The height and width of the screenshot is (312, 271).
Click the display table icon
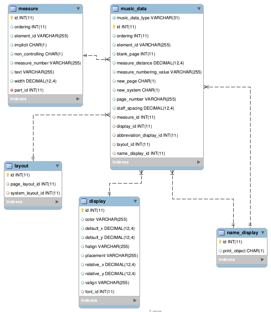tap(84, 201)
